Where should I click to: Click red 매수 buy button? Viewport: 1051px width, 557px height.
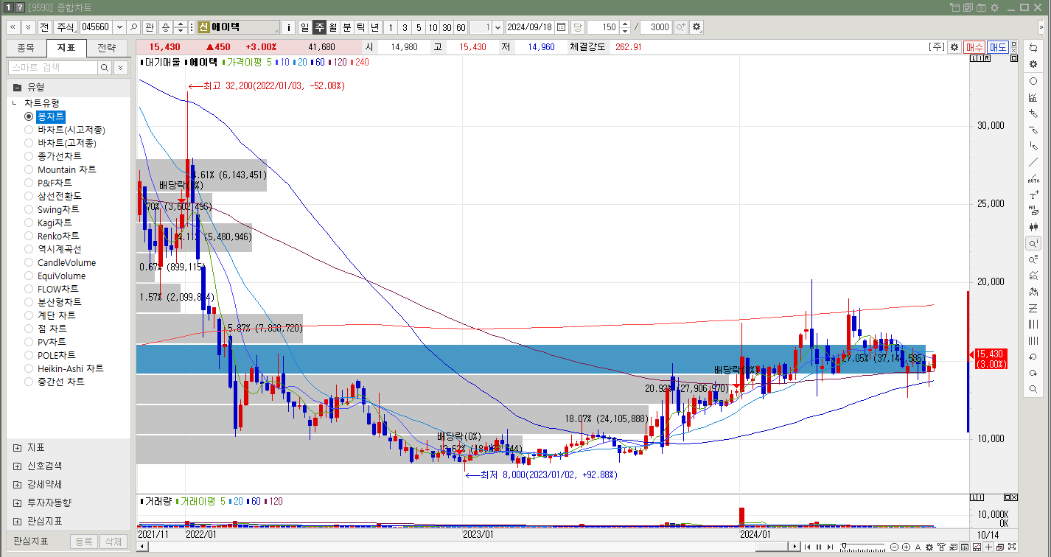tap(974, 46)
